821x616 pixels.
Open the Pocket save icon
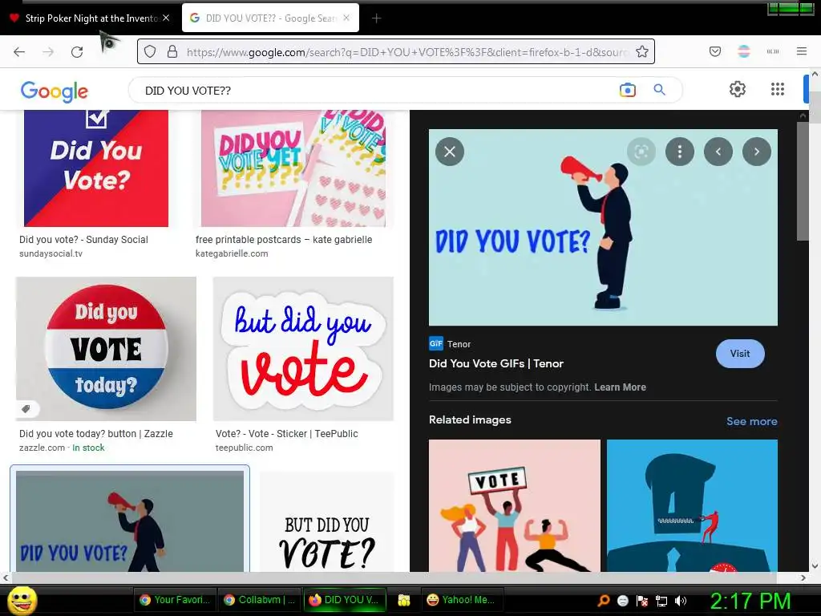point(714,51)
